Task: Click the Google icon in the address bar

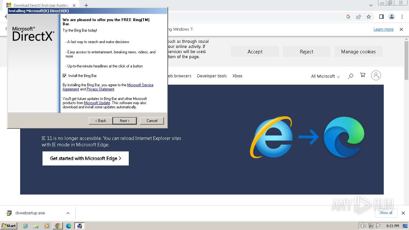Action: click(348, 17)
